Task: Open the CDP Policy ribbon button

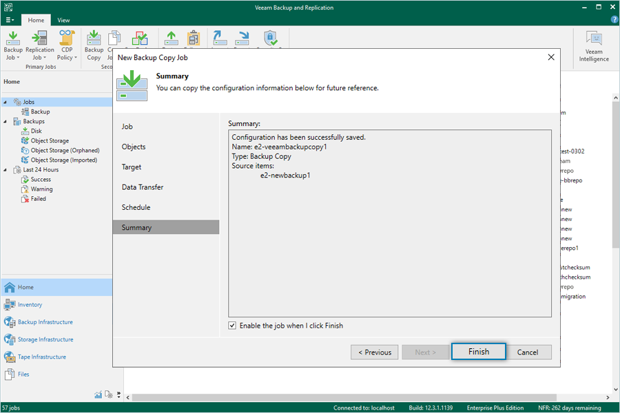Action: click(67, 45)
